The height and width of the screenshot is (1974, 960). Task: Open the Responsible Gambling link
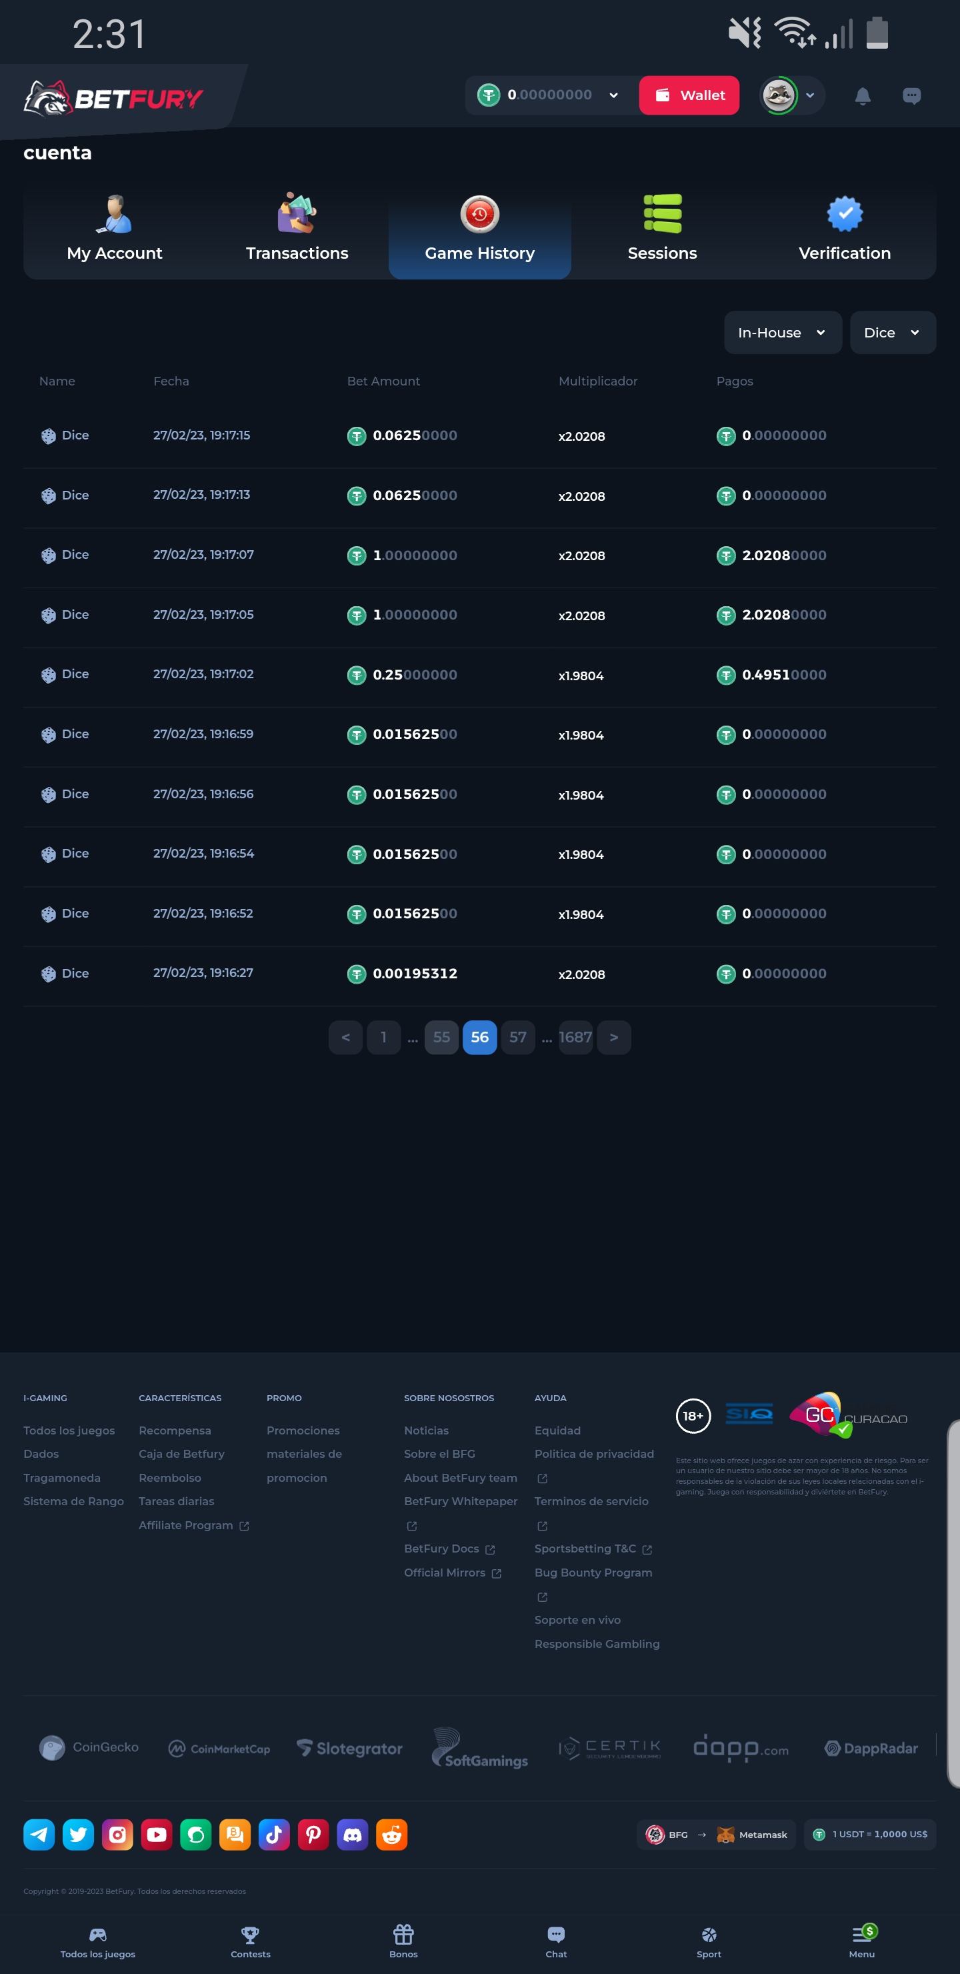[597, 1644]
